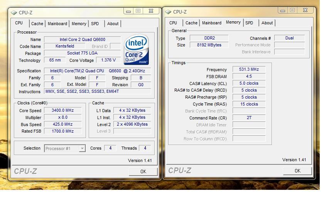Click OK button in right CPU-Z window
Image resolution: width=324 pixels, height=203 pixels.
click(297, 171)
